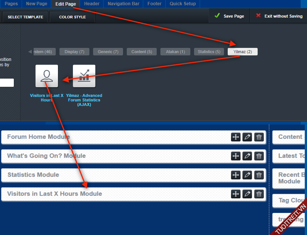Click the Visitors in Last X Hours module icon
The width and height of the screenshot is (307, 235).
pyautogui.click(x=47, y=76)
